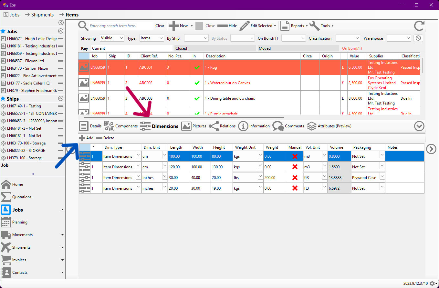Click image thumbnail for Rug item

click(x=84, y=67)
